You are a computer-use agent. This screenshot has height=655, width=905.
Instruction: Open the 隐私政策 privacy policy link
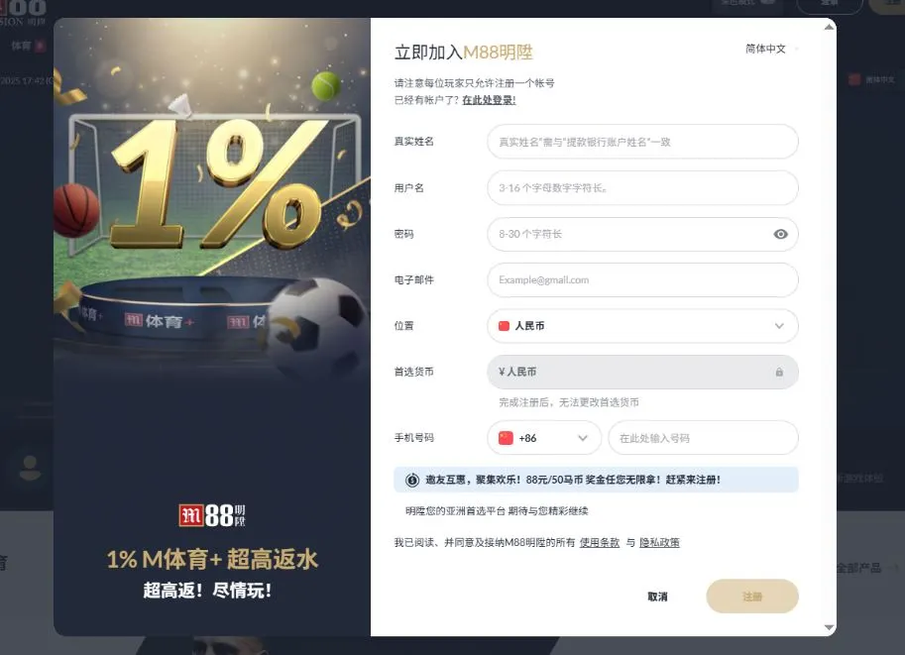pyautogui.click(x=659, y=542)
